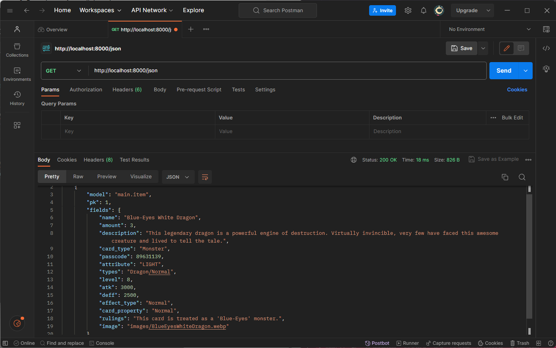556x348 pixels.
Task: Open the No Environment selector
Action: (x=490, y=29)
